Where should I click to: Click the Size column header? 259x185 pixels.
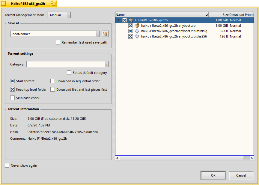tap(219, 15)
